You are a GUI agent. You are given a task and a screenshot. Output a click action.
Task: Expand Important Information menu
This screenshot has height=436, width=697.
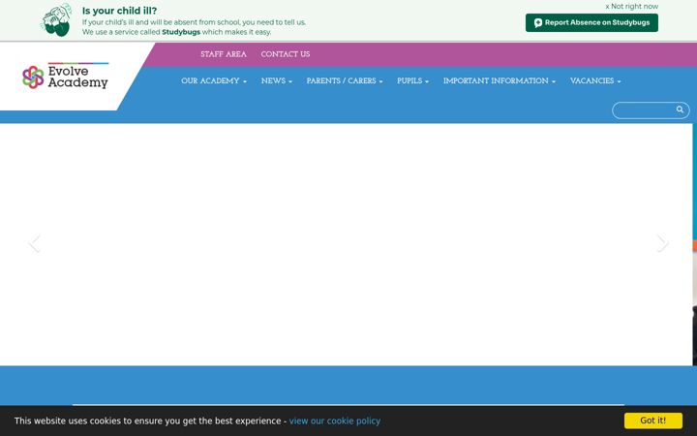point(500,81)
